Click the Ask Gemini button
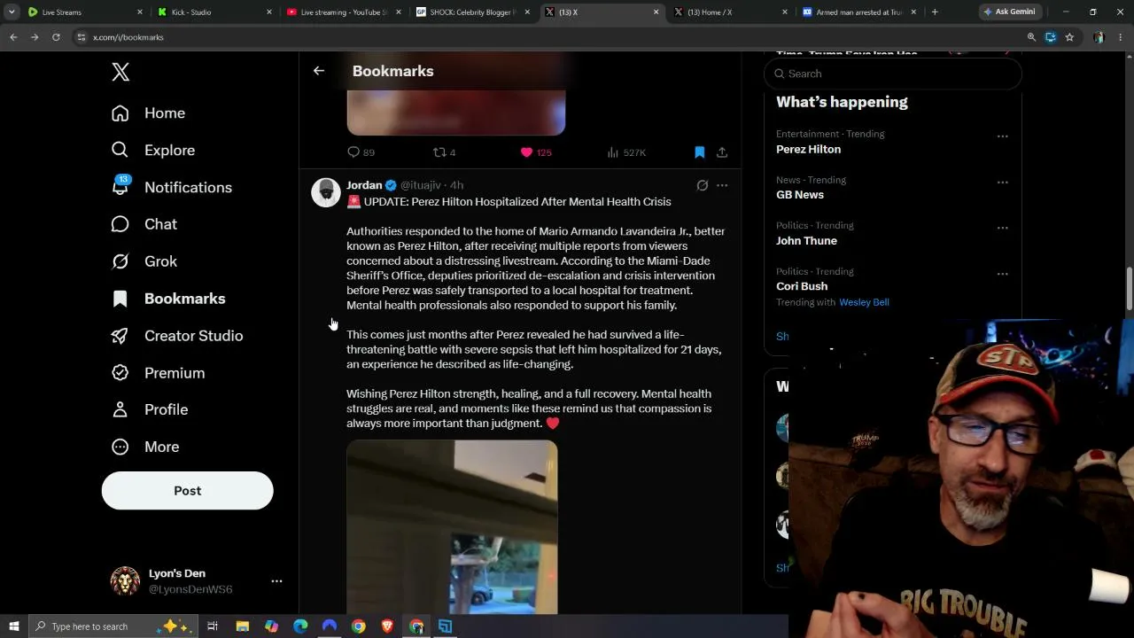Image resolution: width=1134 pixels, height=638 pixels. 1008,12
